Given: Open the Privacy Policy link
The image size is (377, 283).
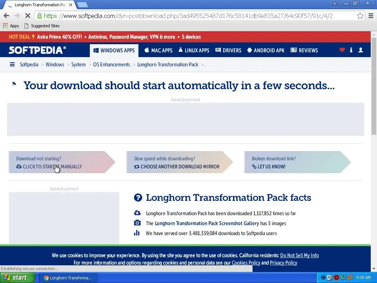Looking at the screenshot, I should [x=283, y=263].
